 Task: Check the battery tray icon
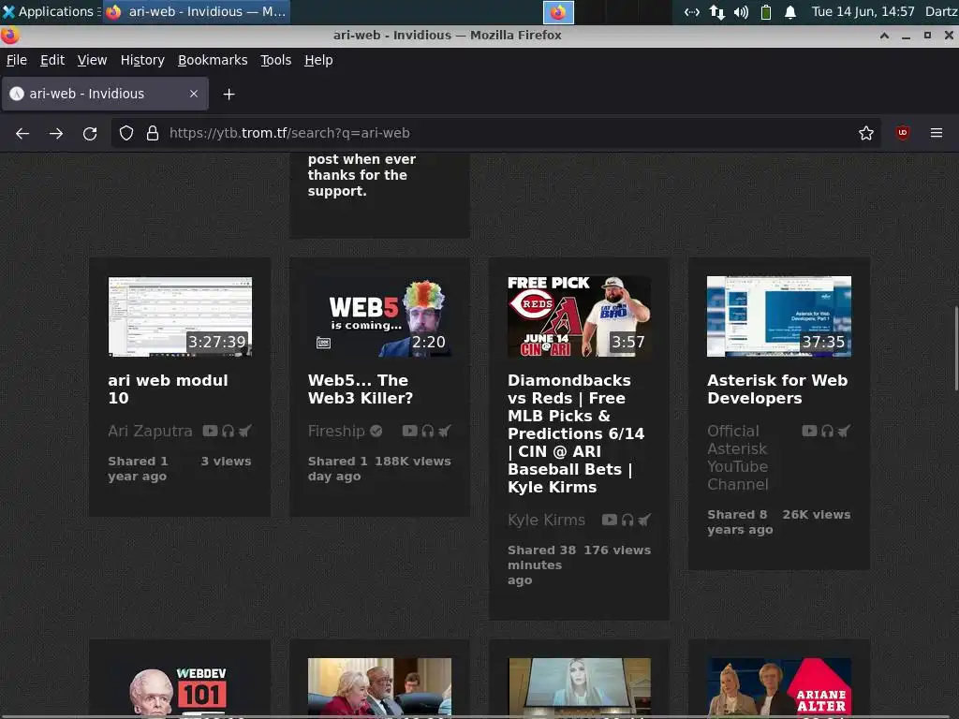tap(766, 12)
